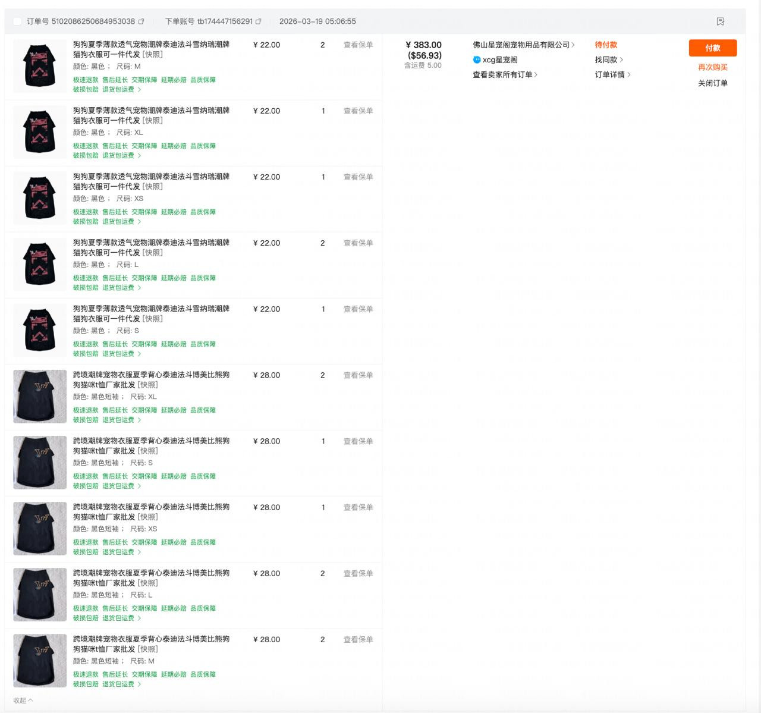The height and width of the screenshot is (713, 761).
Task: View 查看保单 for 黑色短袖 size L item
Action: point(358,573)
